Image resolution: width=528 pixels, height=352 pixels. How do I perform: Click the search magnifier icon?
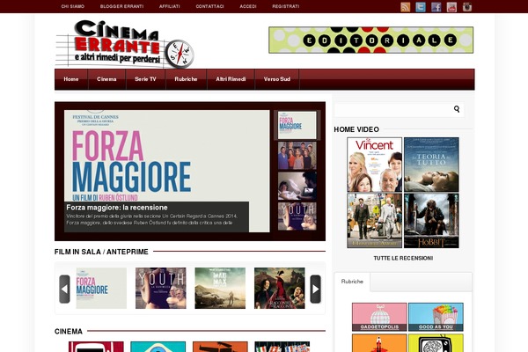click(457, 109)
